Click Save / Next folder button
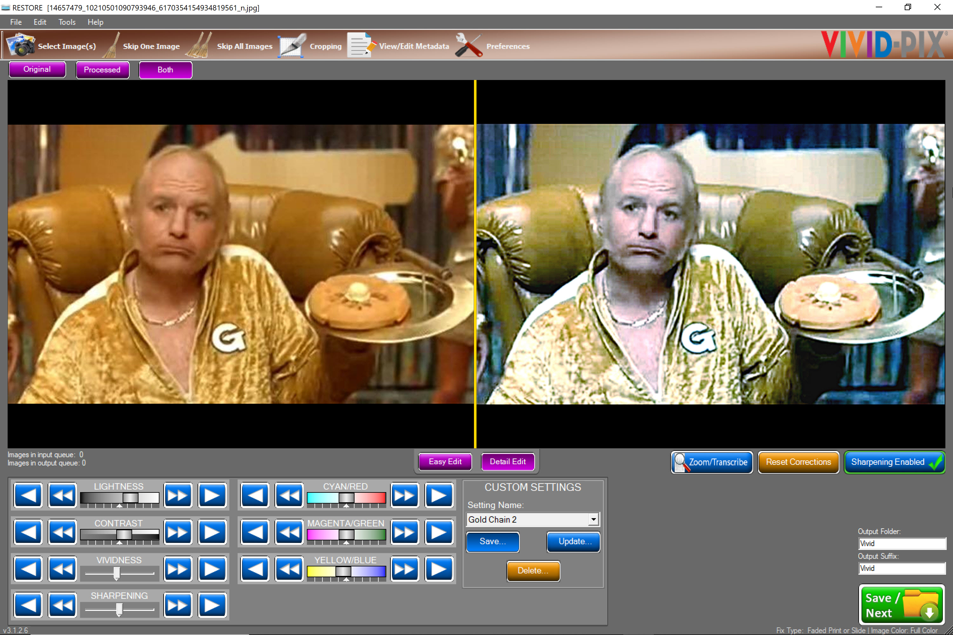 tap(901, 605)
